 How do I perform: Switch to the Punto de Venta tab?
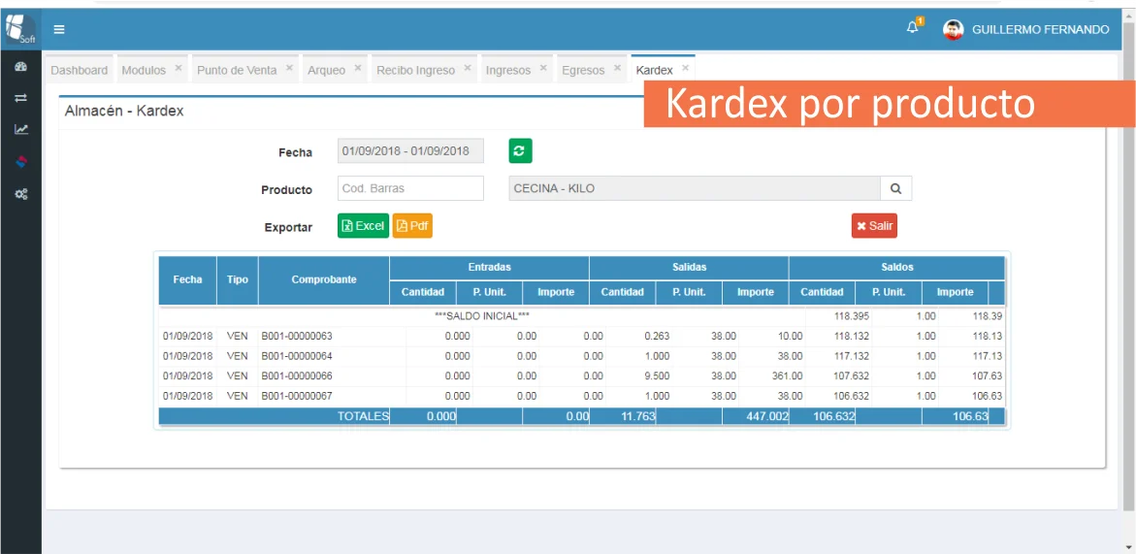tap(237, 70)
